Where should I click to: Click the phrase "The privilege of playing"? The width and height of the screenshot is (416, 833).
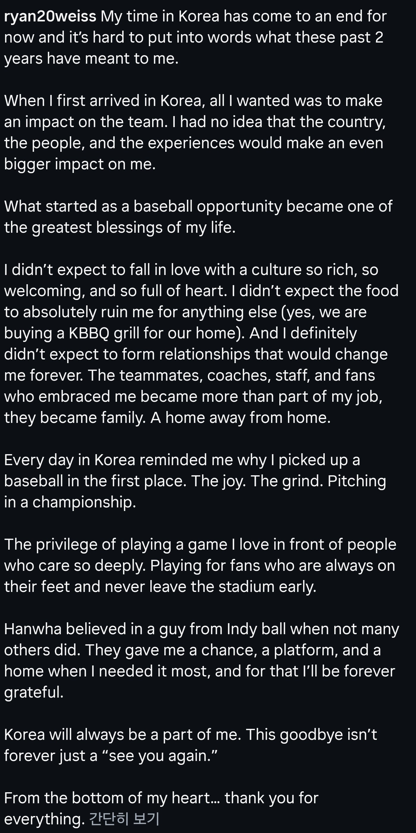point(87,544)
